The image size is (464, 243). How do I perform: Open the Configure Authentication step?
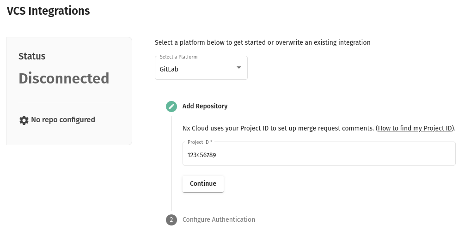click(x=219, y=219)
